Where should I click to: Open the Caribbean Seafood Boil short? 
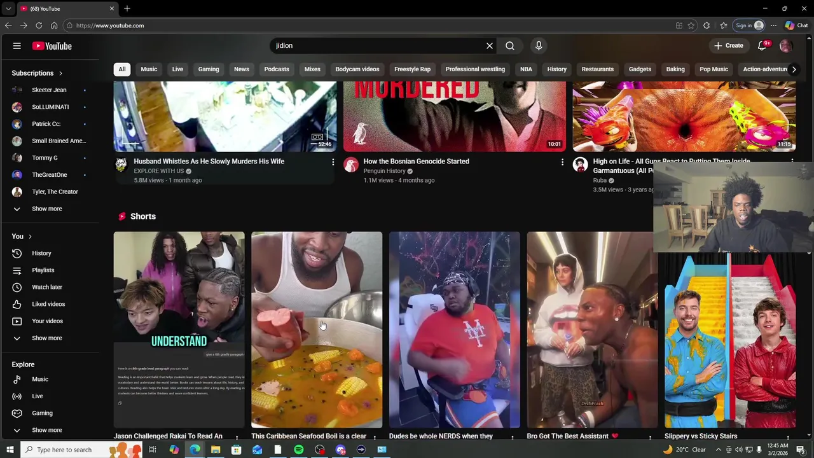click(317, 330)
